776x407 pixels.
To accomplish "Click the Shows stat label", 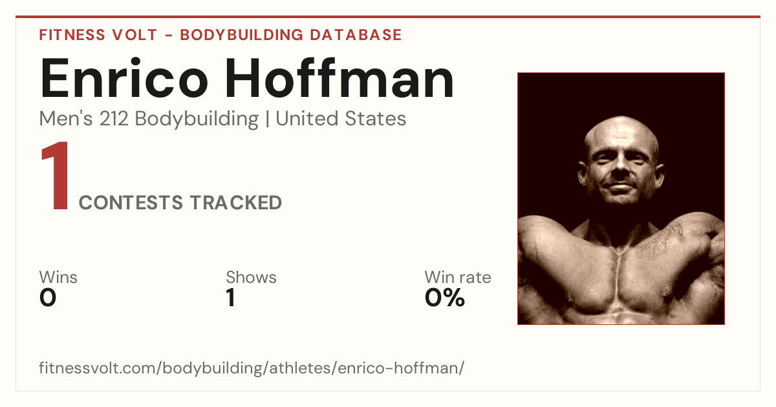I will 251,277.
